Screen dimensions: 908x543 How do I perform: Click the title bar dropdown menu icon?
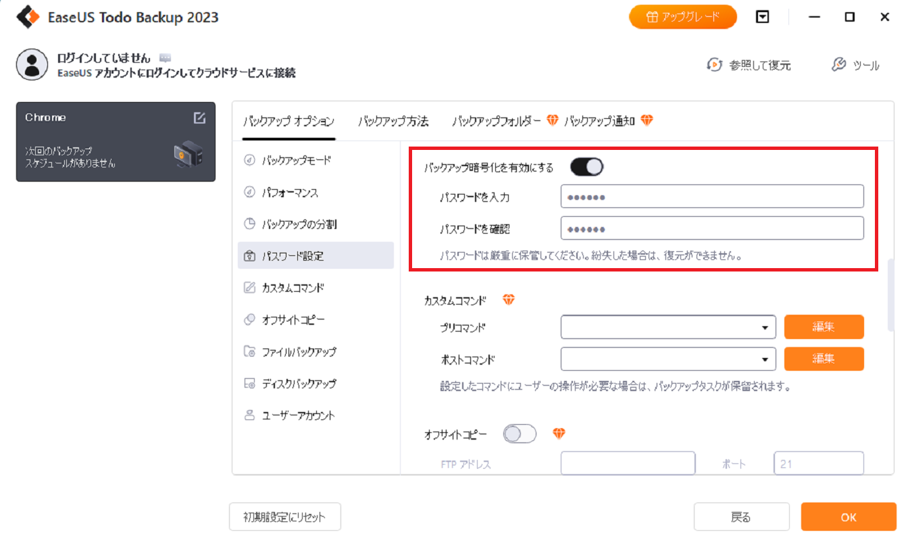(763, 18)
